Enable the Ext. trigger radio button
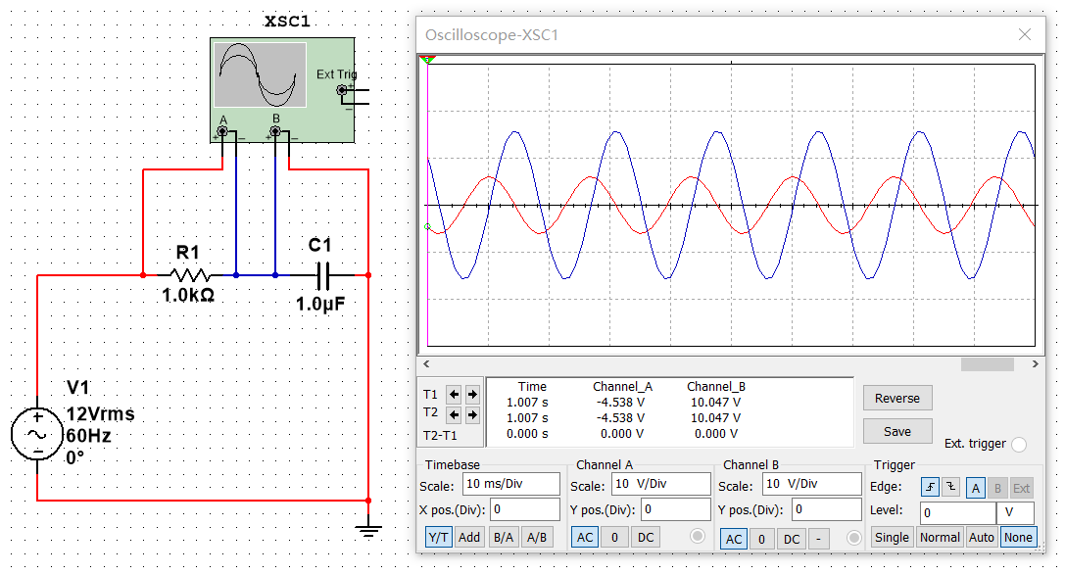 1019,445
